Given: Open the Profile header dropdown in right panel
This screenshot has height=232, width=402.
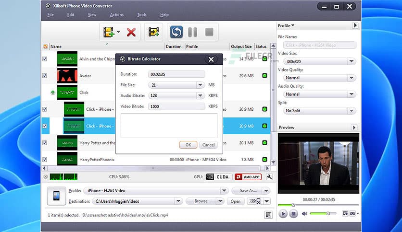Looking at the screenshot, I should click(286, 25).
